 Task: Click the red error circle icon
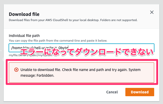16,70
